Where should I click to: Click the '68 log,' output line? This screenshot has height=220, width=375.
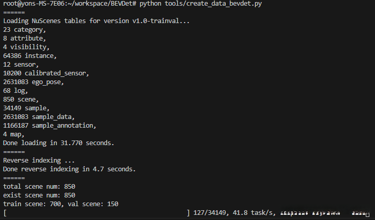17,91
